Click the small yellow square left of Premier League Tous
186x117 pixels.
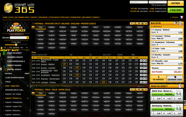(x=33, y=28)
